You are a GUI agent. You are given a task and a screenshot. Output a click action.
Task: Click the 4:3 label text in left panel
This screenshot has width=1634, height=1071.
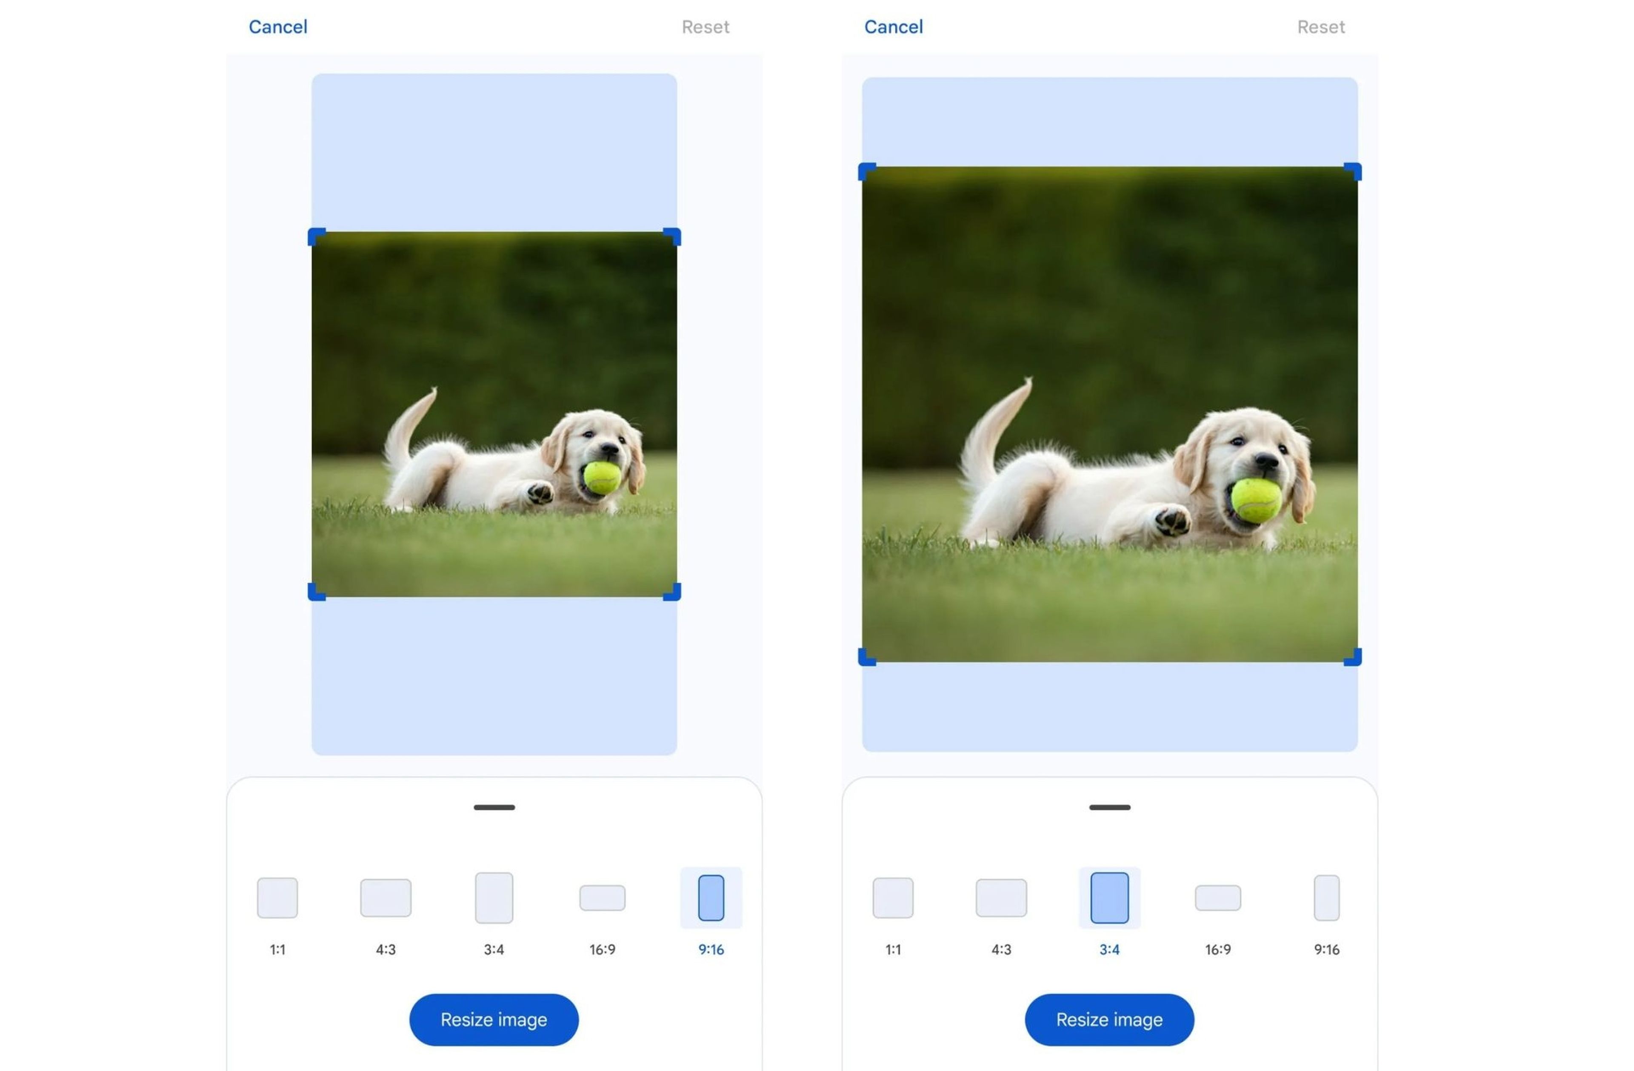coord(386,949)
